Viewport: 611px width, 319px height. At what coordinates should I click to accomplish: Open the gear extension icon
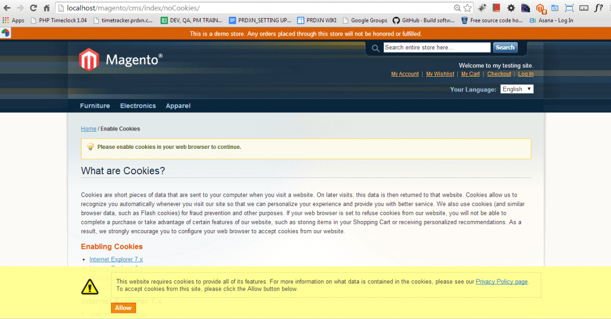[x=511, y=8]
